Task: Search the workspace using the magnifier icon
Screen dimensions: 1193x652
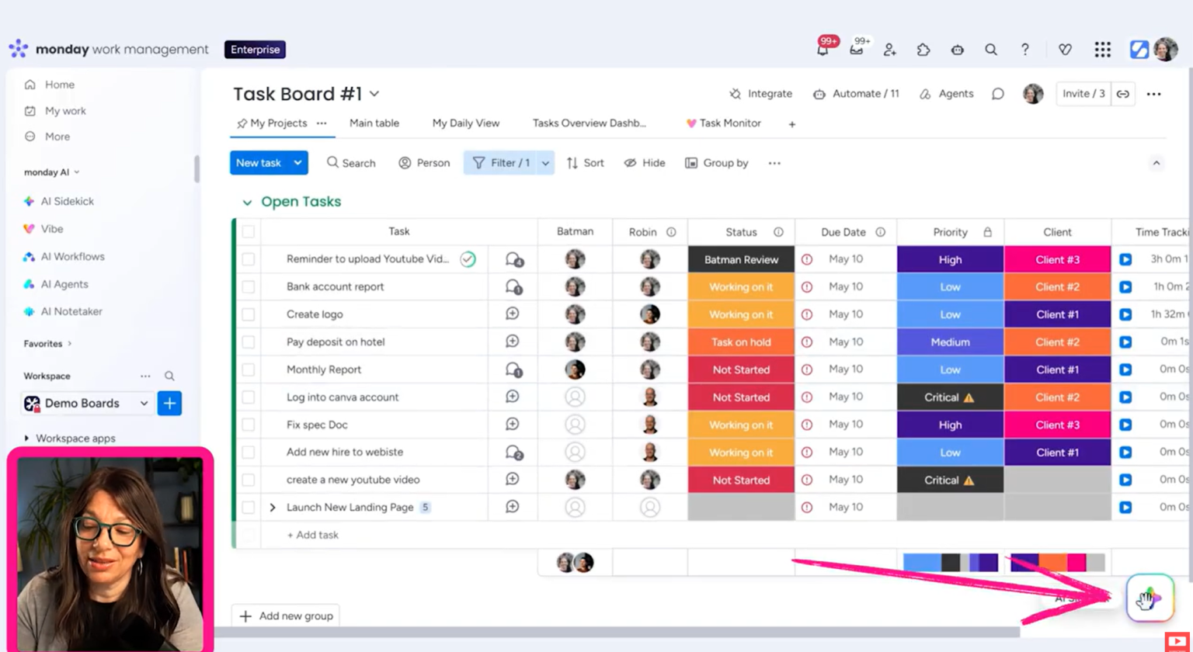Action: tap(169, 376)
